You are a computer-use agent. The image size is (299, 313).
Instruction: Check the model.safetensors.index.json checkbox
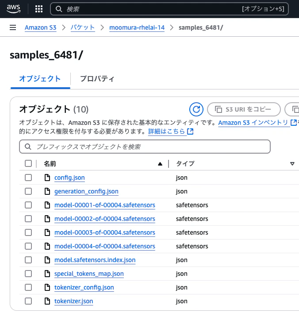click(28, 260)
